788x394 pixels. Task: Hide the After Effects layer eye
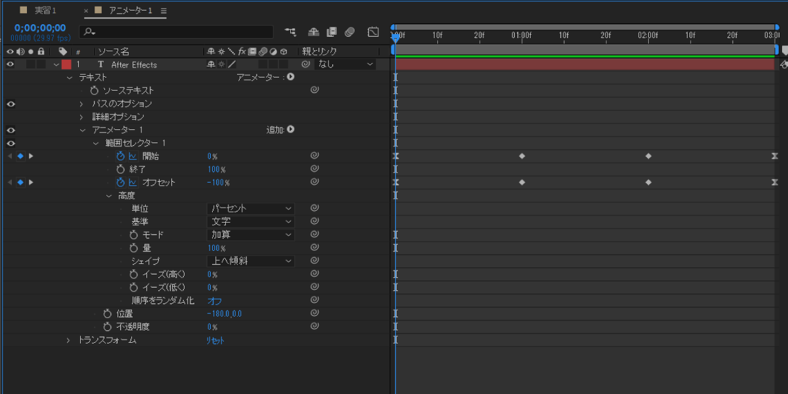pos(10,64)
